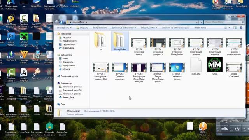Create a folder with Новая папка
The height and width of the screenshot is (140, 249).
click(200, 28)
